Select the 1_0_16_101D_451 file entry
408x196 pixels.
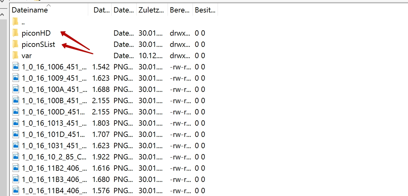(x=53, y=134)
